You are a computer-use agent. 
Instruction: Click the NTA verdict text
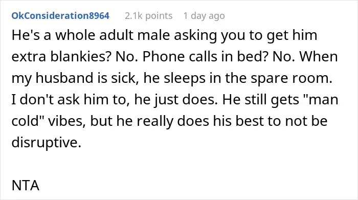[26, 185]
